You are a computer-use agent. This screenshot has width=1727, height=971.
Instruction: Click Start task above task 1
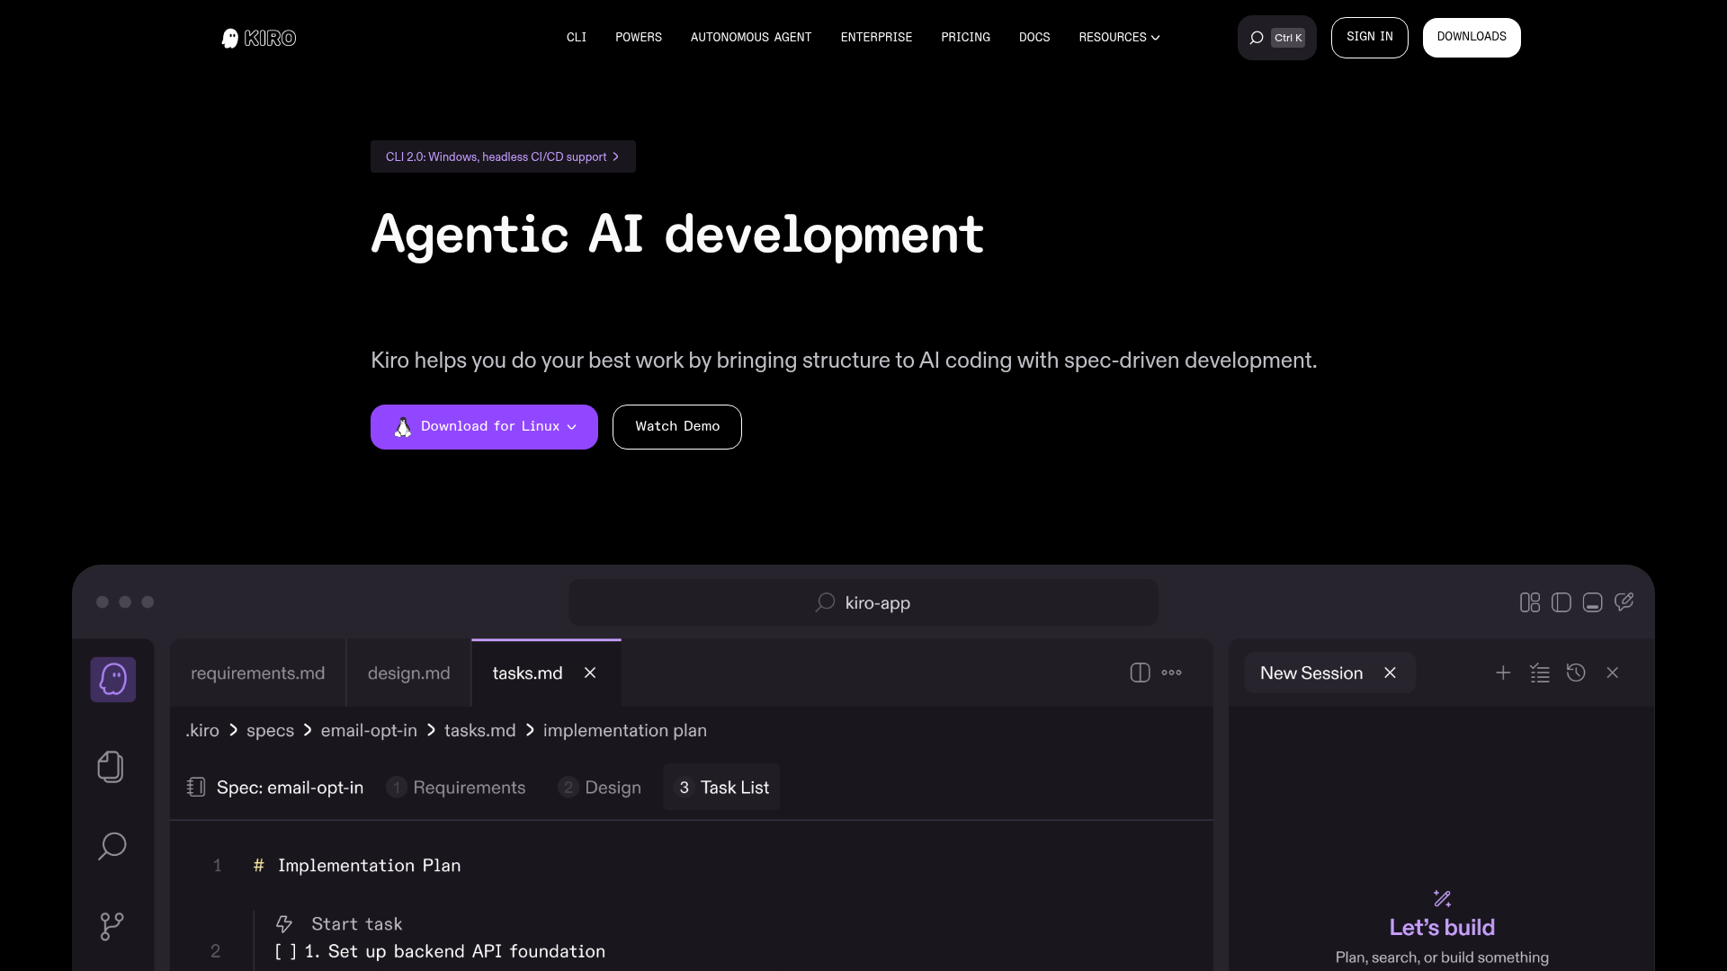357,924
